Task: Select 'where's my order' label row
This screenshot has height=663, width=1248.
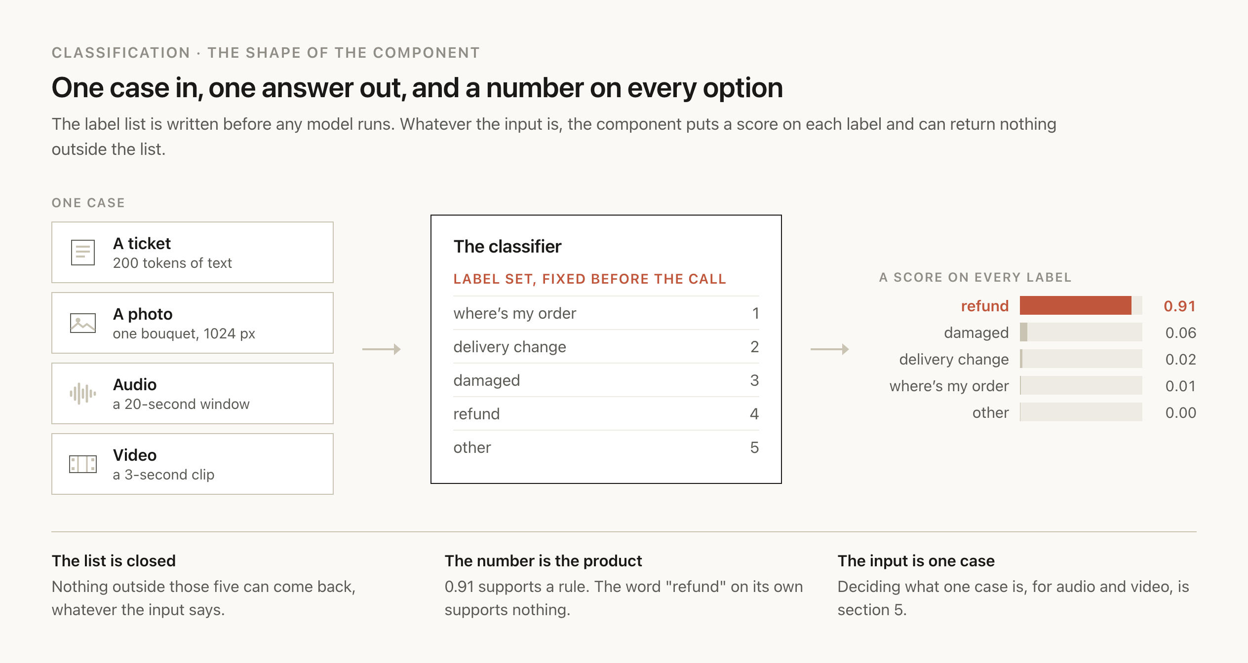Action: coord(606,313)
